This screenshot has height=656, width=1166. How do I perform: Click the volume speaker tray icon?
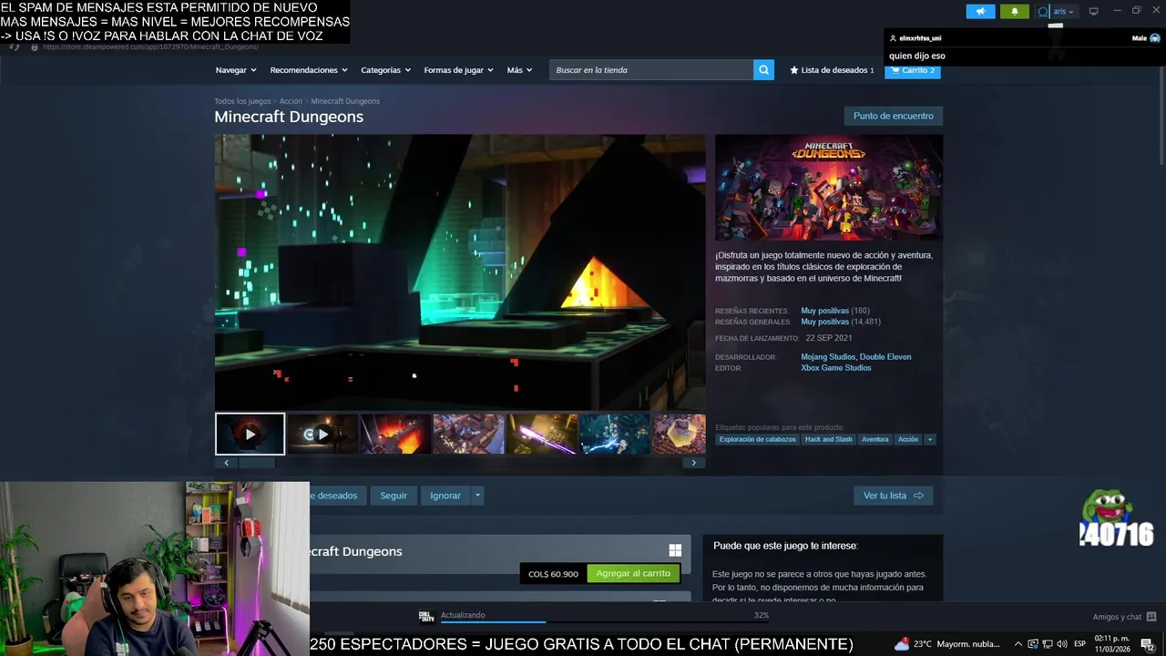tap(1060, 644)
